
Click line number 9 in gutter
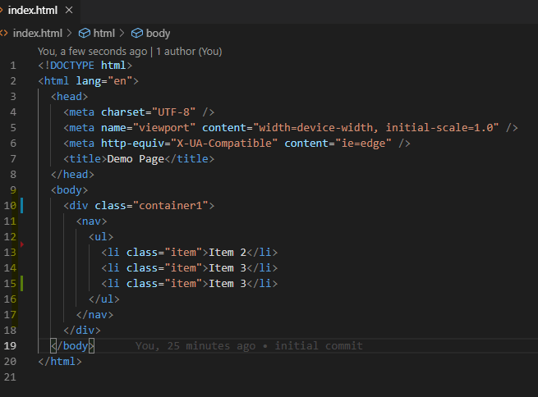13,189
